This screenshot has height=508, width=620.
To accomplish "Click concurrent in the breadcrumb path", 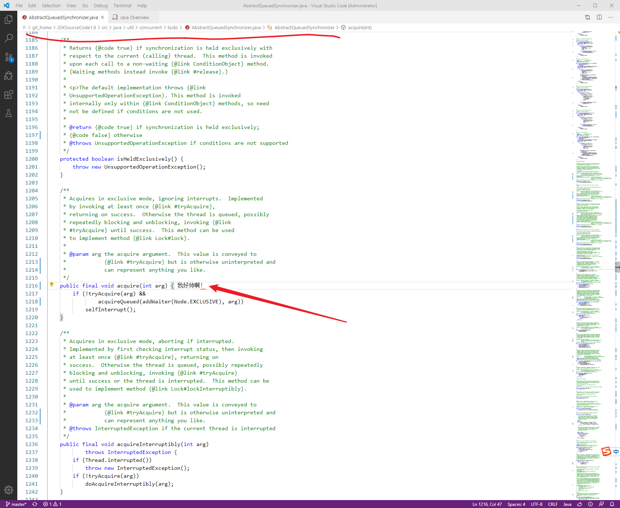I will [151, 27].
